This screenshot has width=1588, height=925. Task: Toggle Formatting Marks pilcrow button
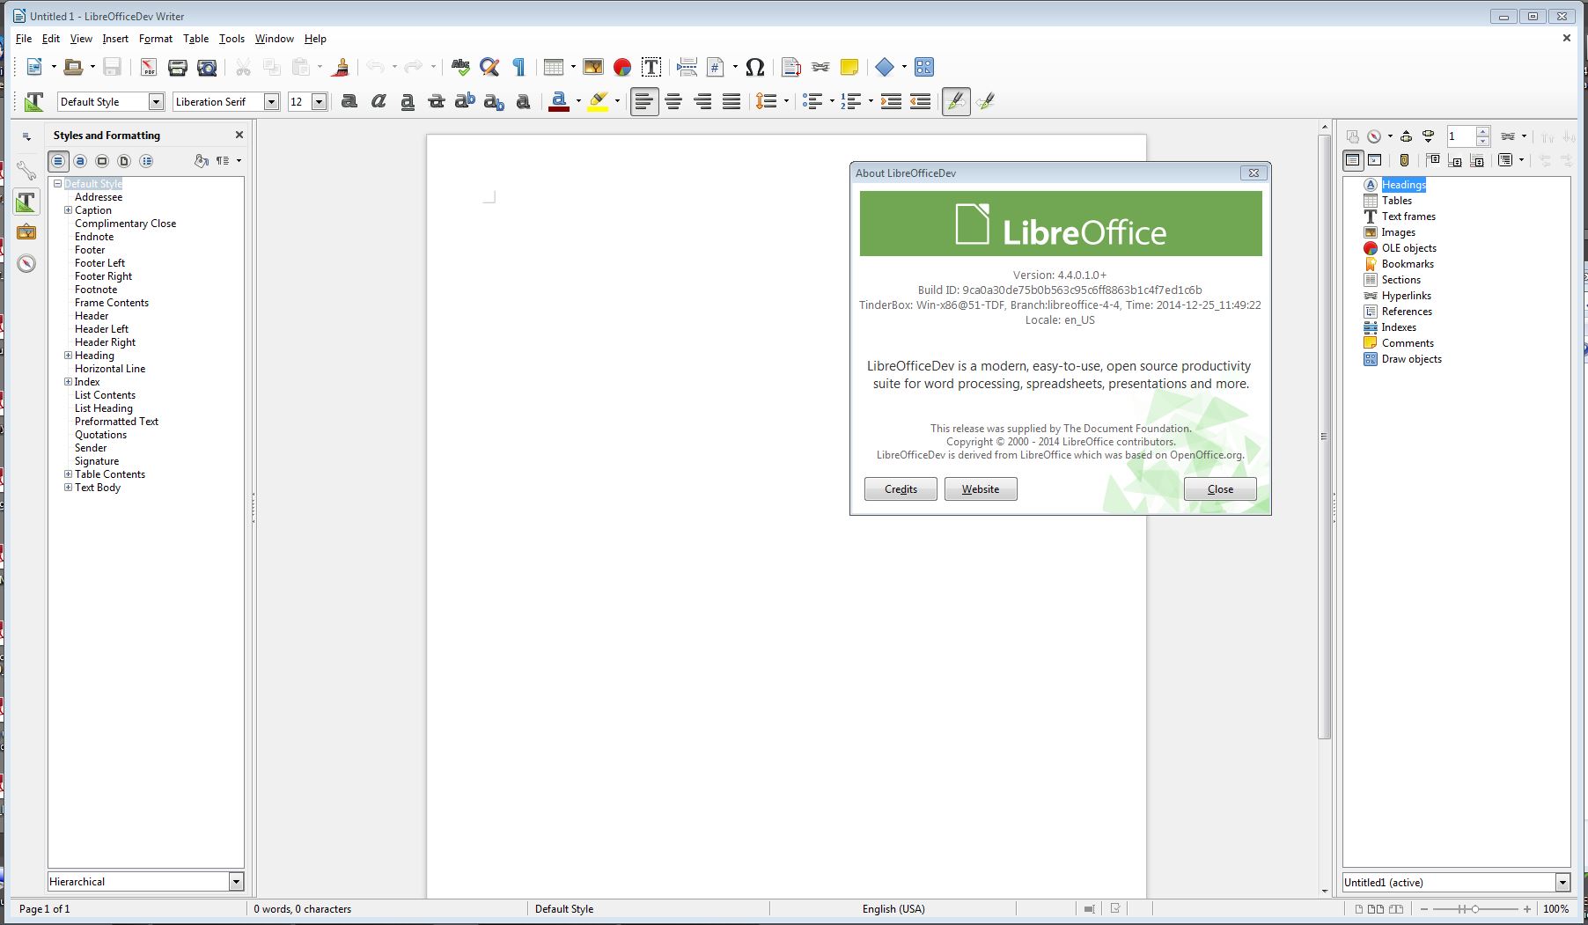click(519, 67)
